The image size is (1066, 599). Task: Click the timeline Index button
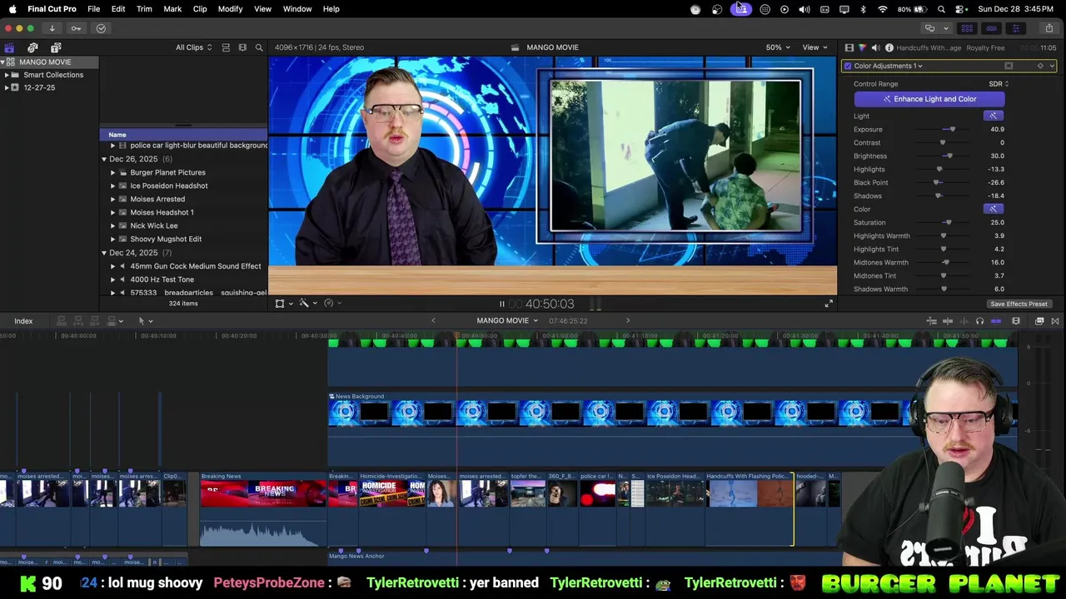click(x=23, y=320)
